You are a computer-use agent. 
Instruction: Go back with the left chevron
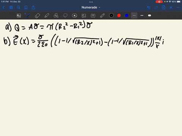tap(3, 8)
